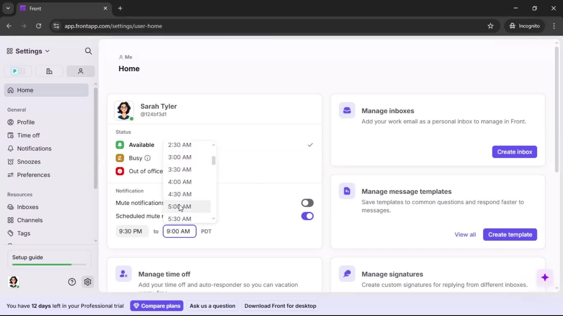Viewport: 563px width, 316px height.
Task: Collapse the Settings dropdown
Action: [47, 51]
